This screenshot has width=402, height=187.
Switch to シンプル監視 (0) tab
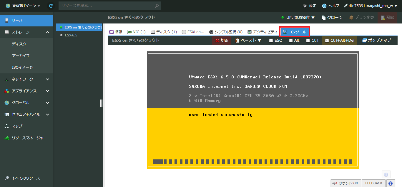(x=226, y=32)
